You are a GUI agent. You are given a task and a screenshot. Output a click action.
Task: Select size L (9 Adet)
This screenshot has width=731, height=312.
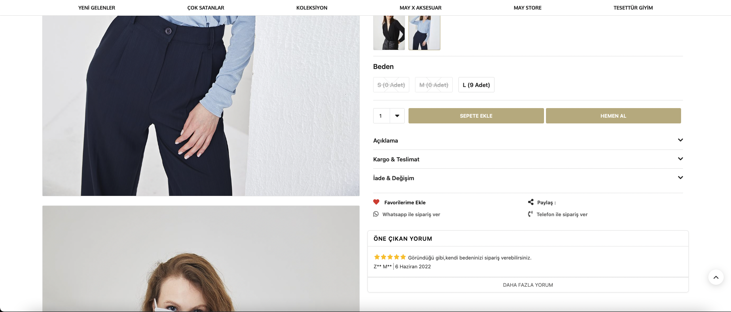[x=476, y=85]
